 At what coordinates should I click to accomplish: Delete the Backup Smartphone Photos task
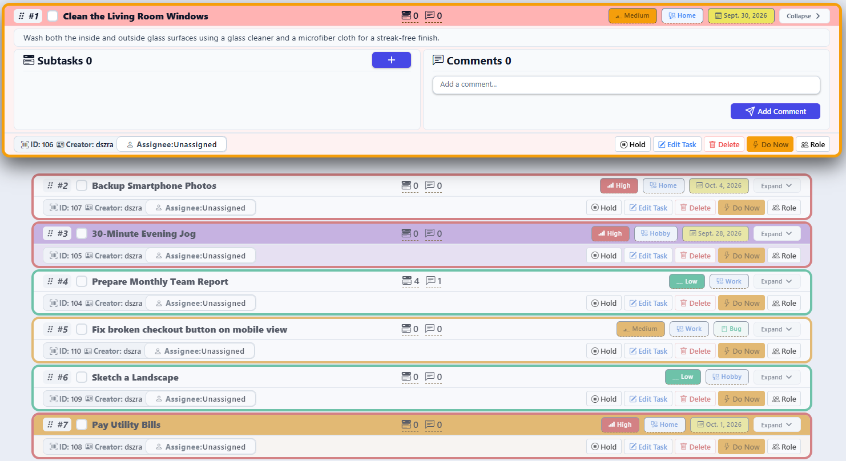pos(694,208)
